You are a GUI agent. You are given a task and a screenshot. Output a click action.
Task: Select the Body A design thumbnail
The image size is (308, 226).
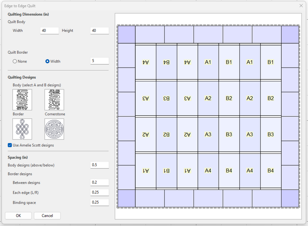pyautogui.click(x=22, y=100)
